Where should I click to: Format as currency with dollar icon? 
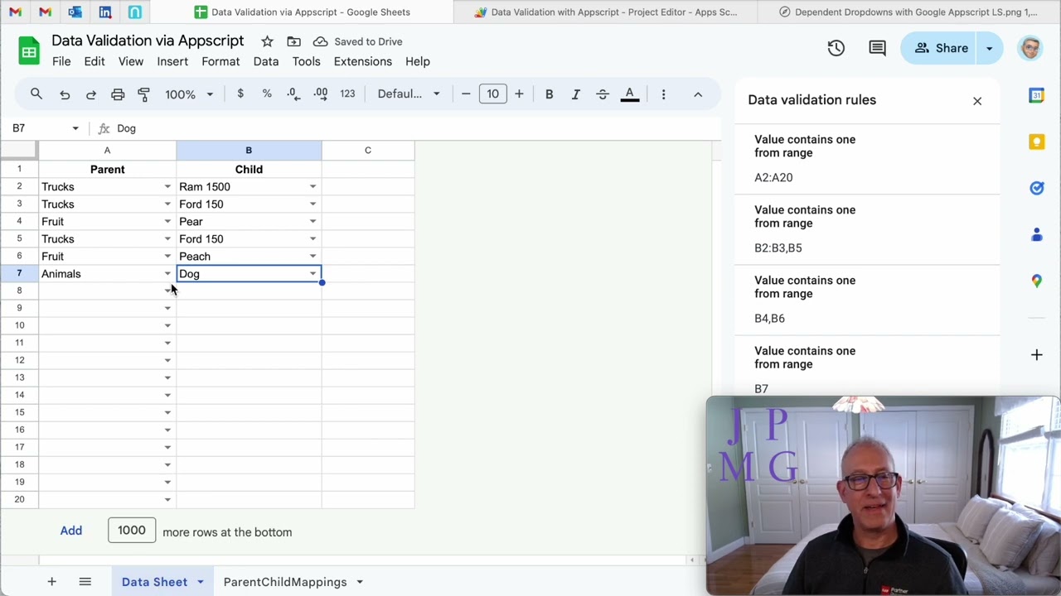[x=240, y=94]
